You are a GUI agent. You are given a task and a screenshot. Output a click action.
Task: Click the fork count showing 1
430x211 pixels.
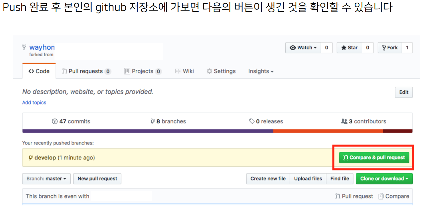coord(407,48)
